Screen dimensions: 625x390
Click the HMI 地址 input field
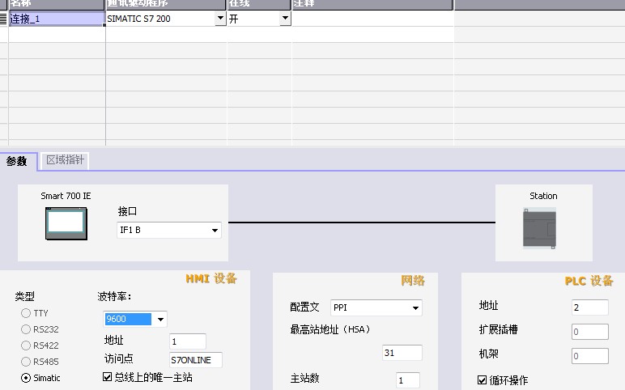coord(187,341)
